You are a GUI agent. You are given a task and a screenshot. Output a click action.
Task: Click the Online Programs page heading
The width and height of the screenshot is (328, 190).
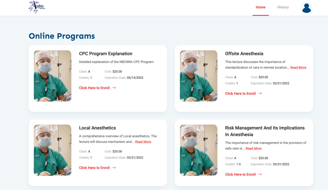(62, 36)
